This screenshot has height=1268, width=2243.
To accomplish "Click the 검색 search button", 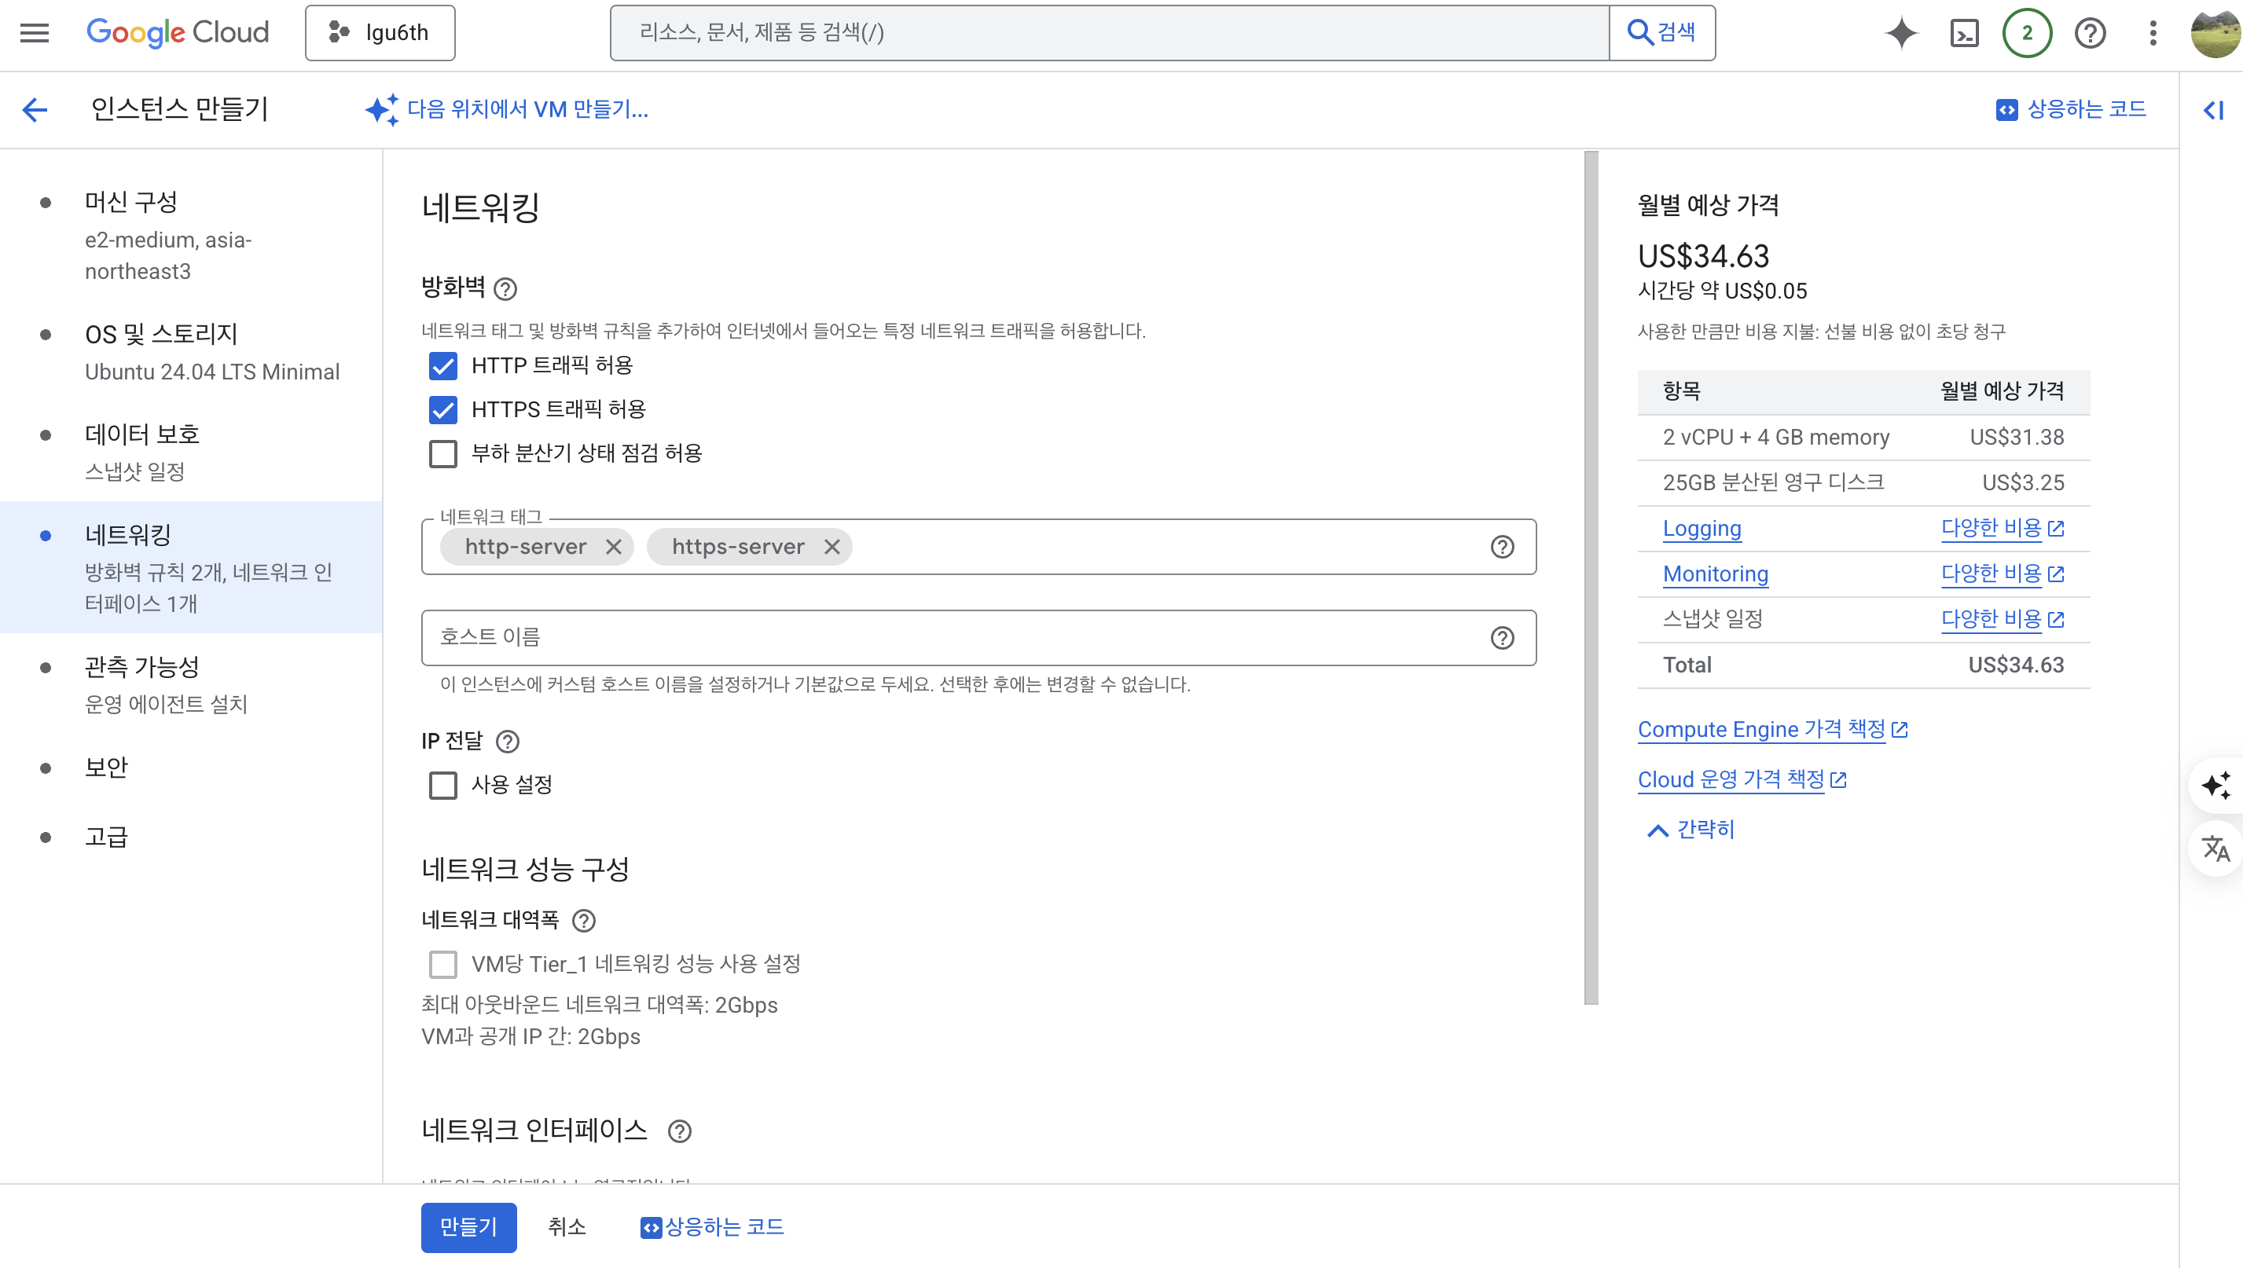I will click(1662, 33).
